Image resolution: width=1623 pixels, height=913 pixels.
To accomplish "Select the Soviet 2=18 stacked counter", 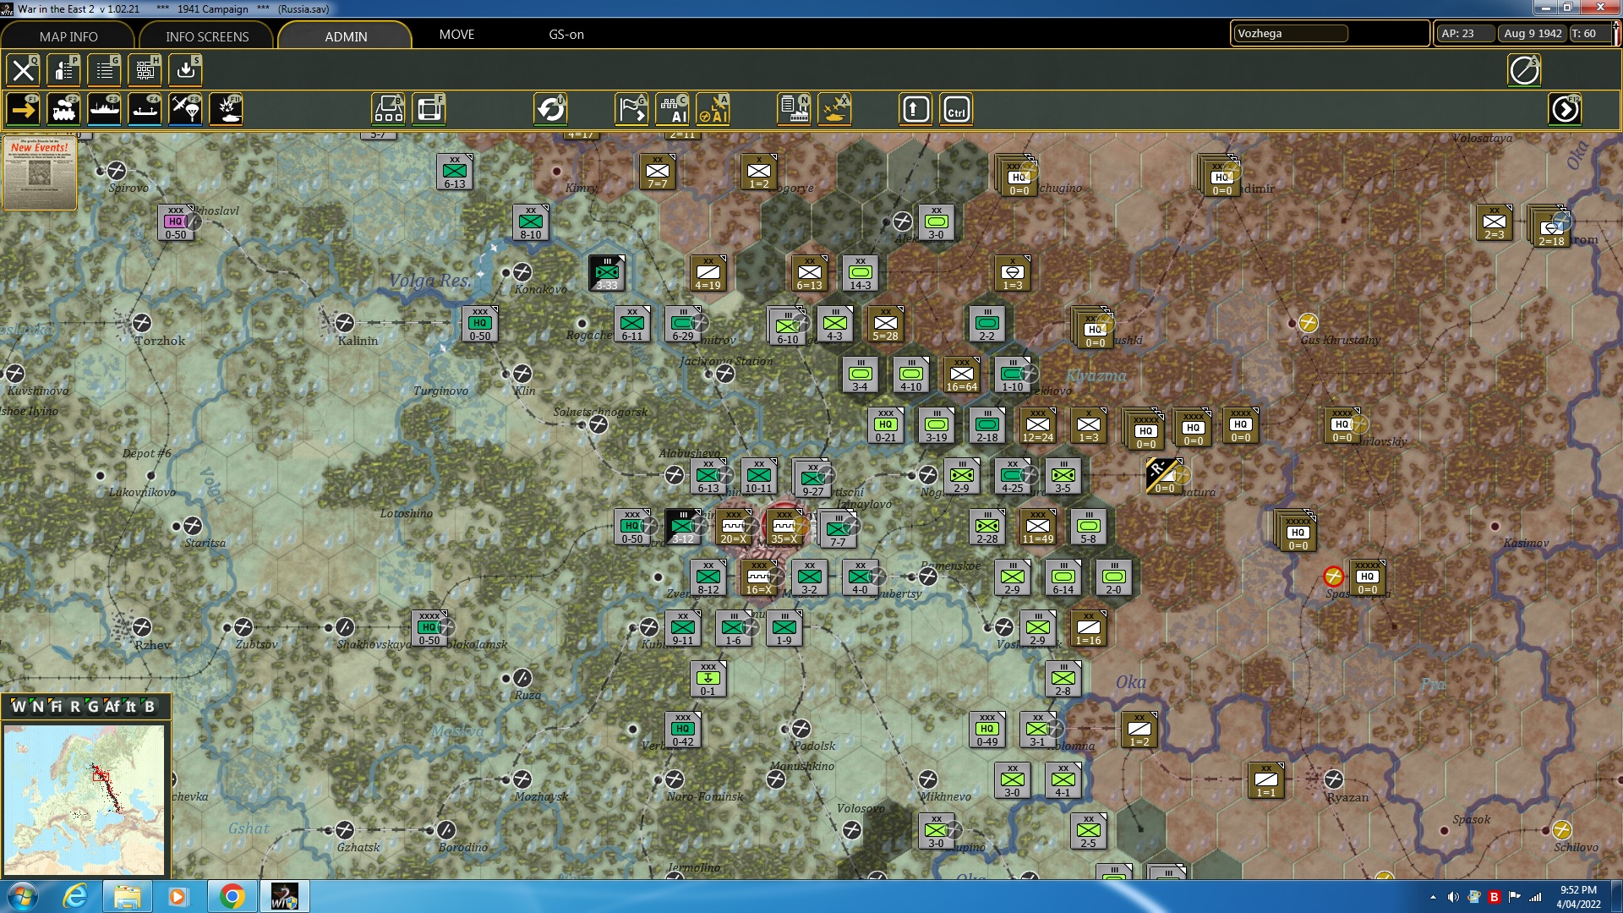I will tap(1550, 227).
